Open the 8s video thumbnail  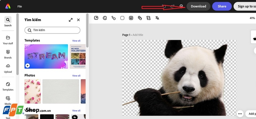(x=78, y=116)
